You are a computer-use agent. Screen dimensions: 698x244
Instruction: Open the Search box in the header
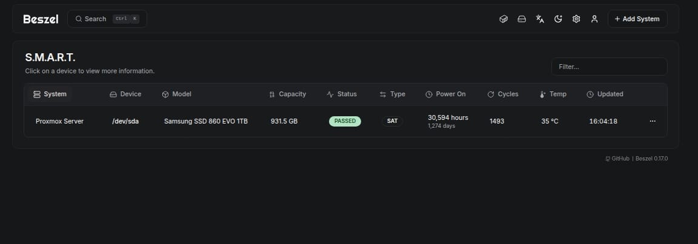tap(107, 19)
